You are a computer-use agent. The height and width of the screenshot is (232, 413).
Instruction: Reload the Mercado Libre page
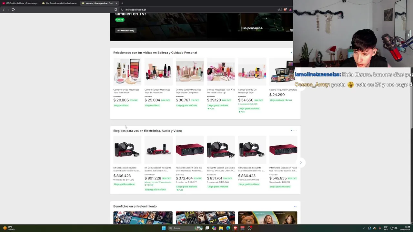(x=13, y=10)
